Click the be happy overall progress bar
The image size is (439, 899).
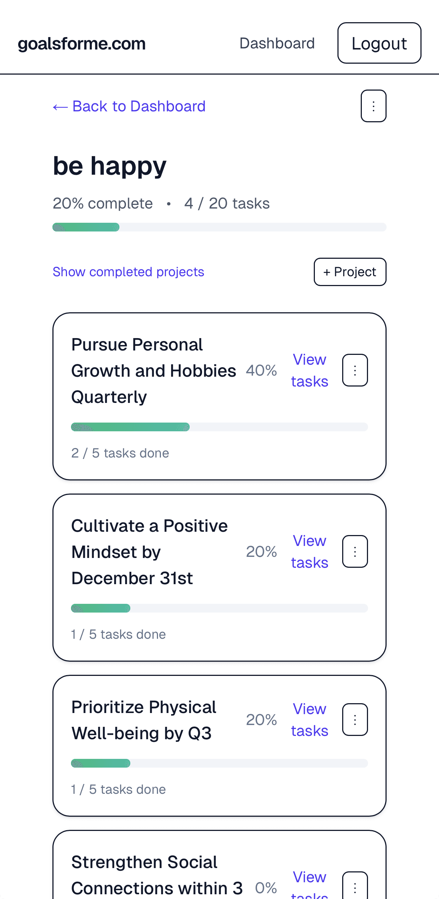click(219, 227)
